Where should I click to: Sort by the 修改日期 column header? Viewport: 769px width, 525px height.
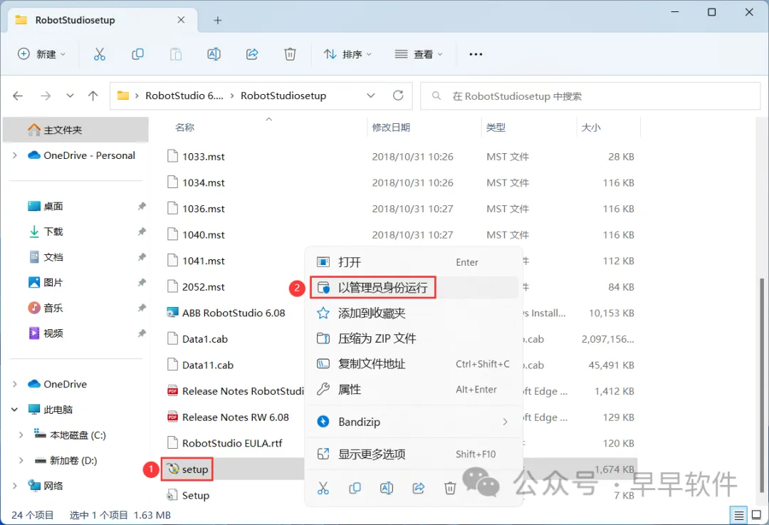coord(391,128)
